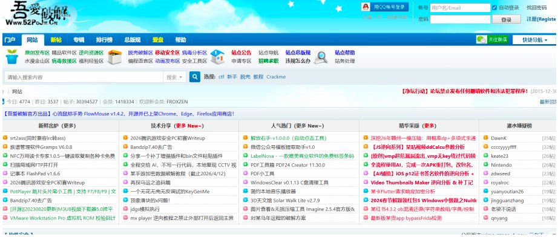Open the 原创发布区 forum link

coord(37,53)
